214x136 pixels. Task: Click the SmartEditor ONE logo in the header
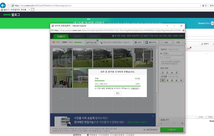pyautogui.click(x=206, y=23)
